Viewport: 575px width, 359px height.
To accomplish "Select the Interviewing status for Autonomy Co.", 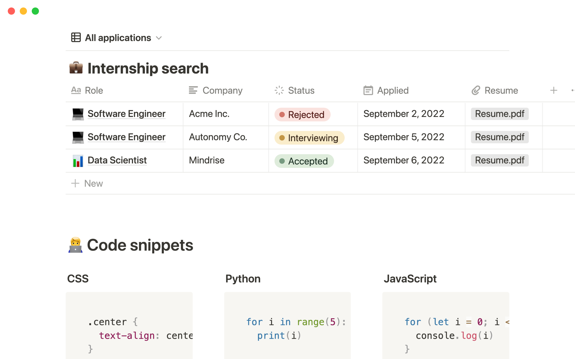I will pos(309,138).
